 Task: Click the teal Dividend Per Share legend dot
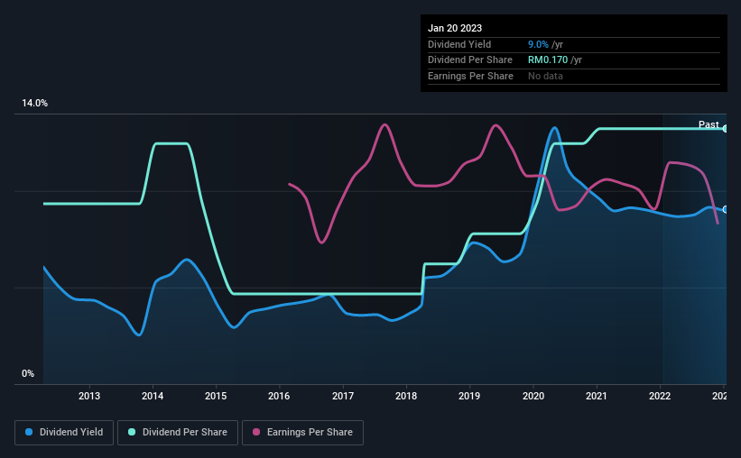(132, 432)
